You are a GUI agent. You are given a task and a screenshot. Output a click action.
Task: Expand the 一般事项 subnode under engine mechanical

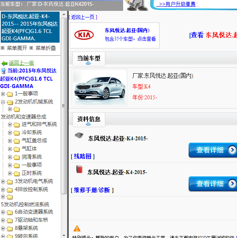pyautogui.click(x=10, y=165)
